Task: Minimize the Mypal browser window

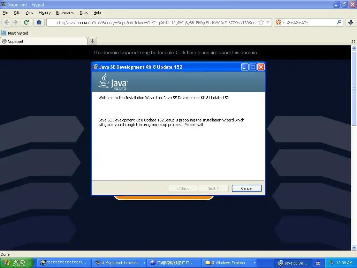Action: point(336,4)
